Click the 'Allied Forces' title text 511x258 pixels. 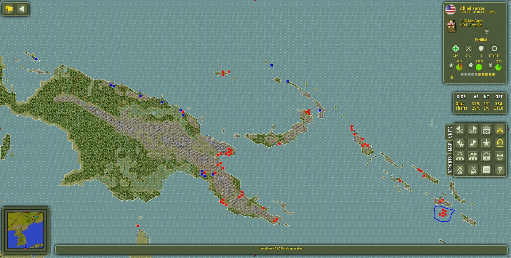click(472, 8)
